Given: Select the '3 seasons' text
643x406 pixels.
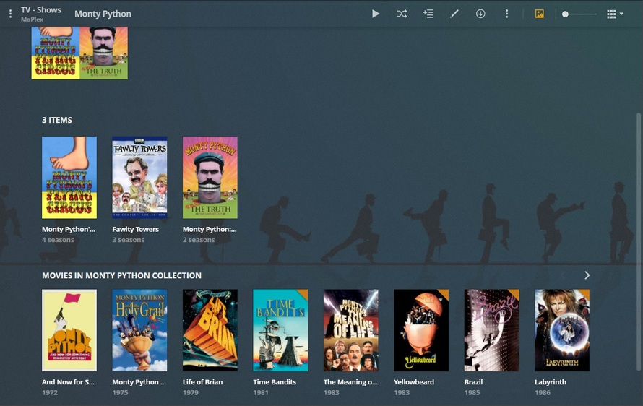Looking at the screenshot, I should click(129, 240).
